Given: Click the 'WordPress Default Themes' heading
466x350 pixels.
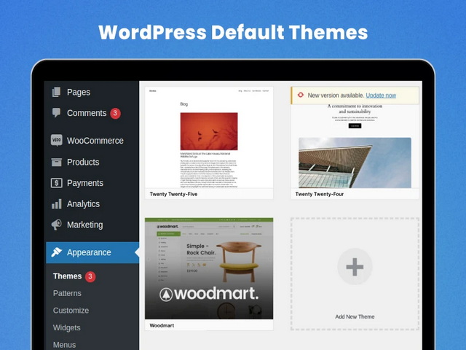Looking at the screenshot, I should click(x=233, y=32).
